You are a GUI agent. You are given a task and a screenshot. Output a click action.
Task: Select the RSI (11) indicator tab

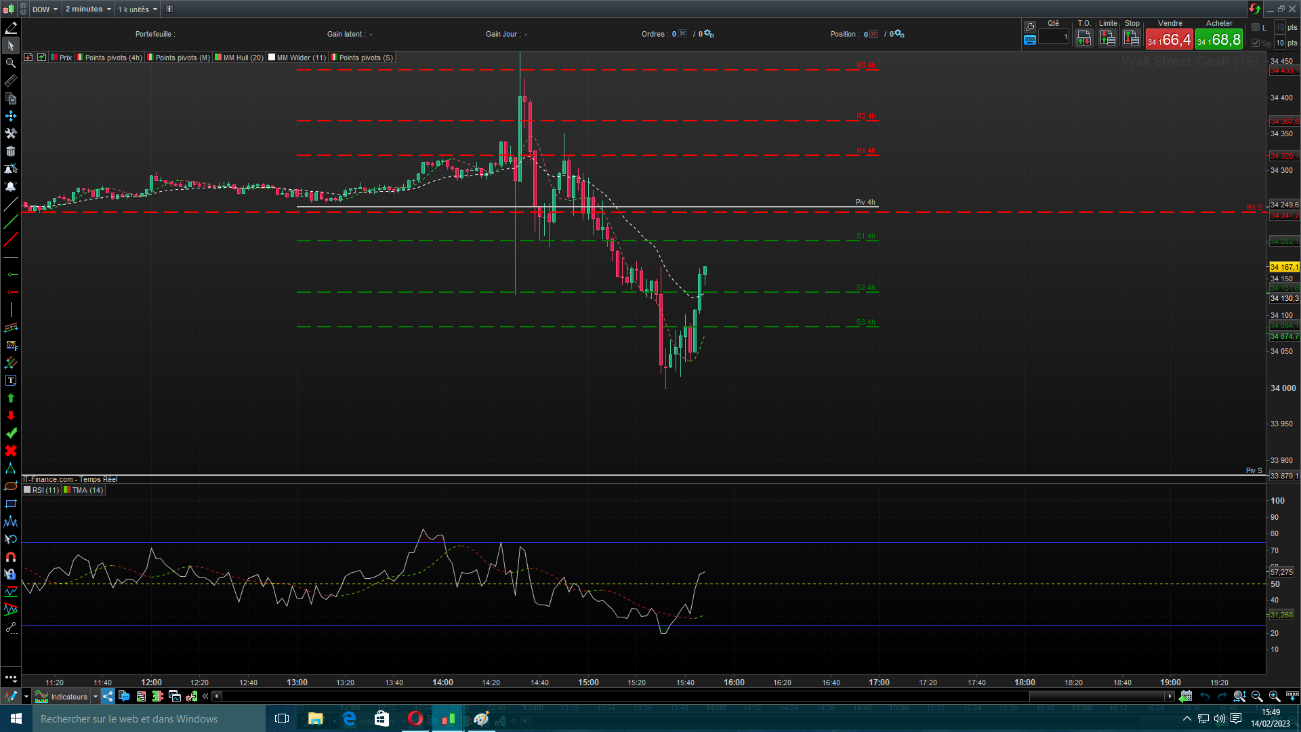click(45, 490)
